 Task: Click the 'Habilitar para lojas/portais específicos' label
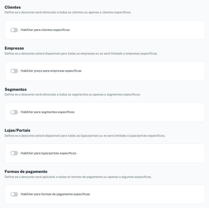48,153
